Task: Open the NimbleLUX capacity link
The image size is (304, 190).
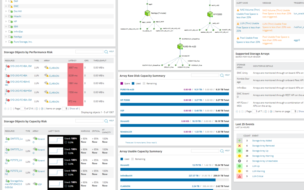Action: [x=126, y=132]
